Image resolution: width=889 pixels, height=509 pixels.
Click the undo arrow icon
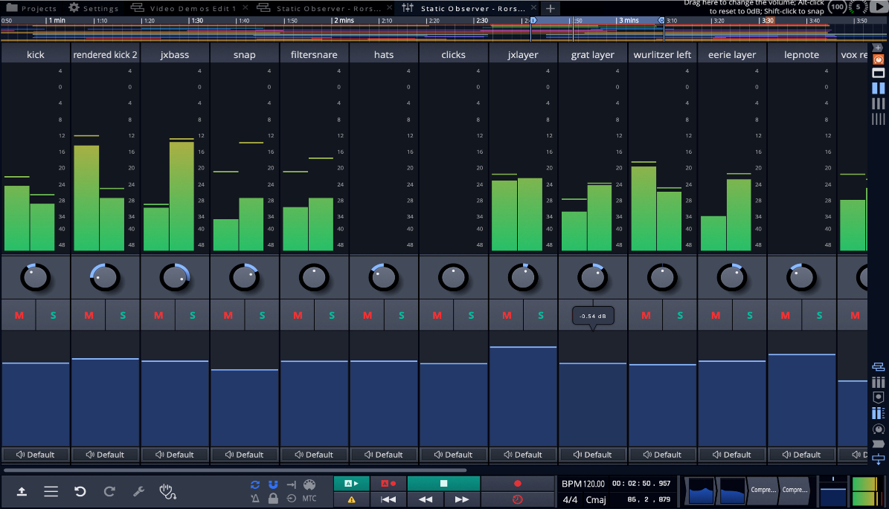tap(80, 491)
